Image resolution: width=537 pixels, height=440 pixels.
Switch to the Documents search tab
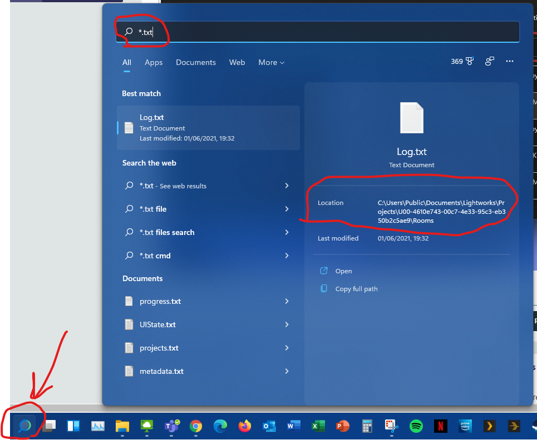[x=196, y=63]
